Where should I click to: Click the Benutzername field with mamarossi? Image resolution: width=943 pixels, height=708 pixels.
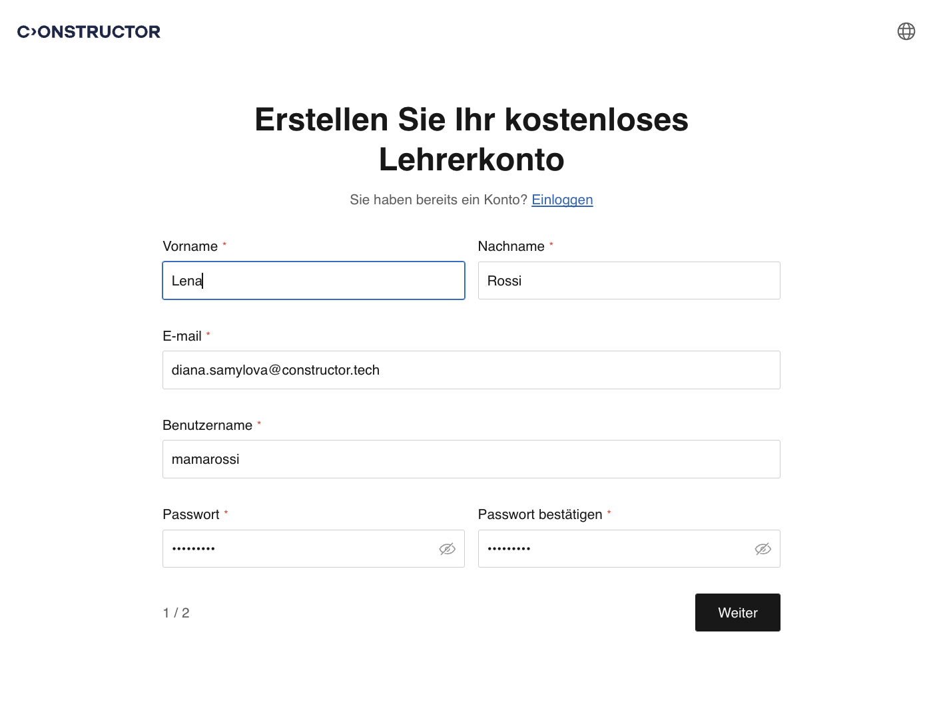pyautogui.click(x=471, y=459)
